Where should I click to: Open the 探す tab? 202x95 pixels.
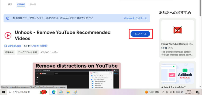click(10, 4)
